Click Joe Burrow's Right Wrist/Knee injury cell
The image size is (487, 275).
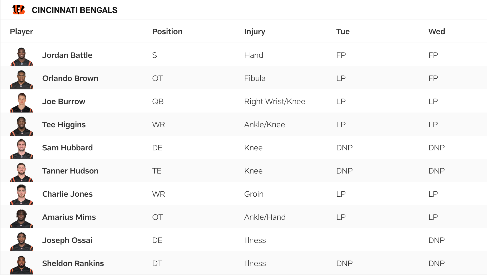click(x=275, y=101)
